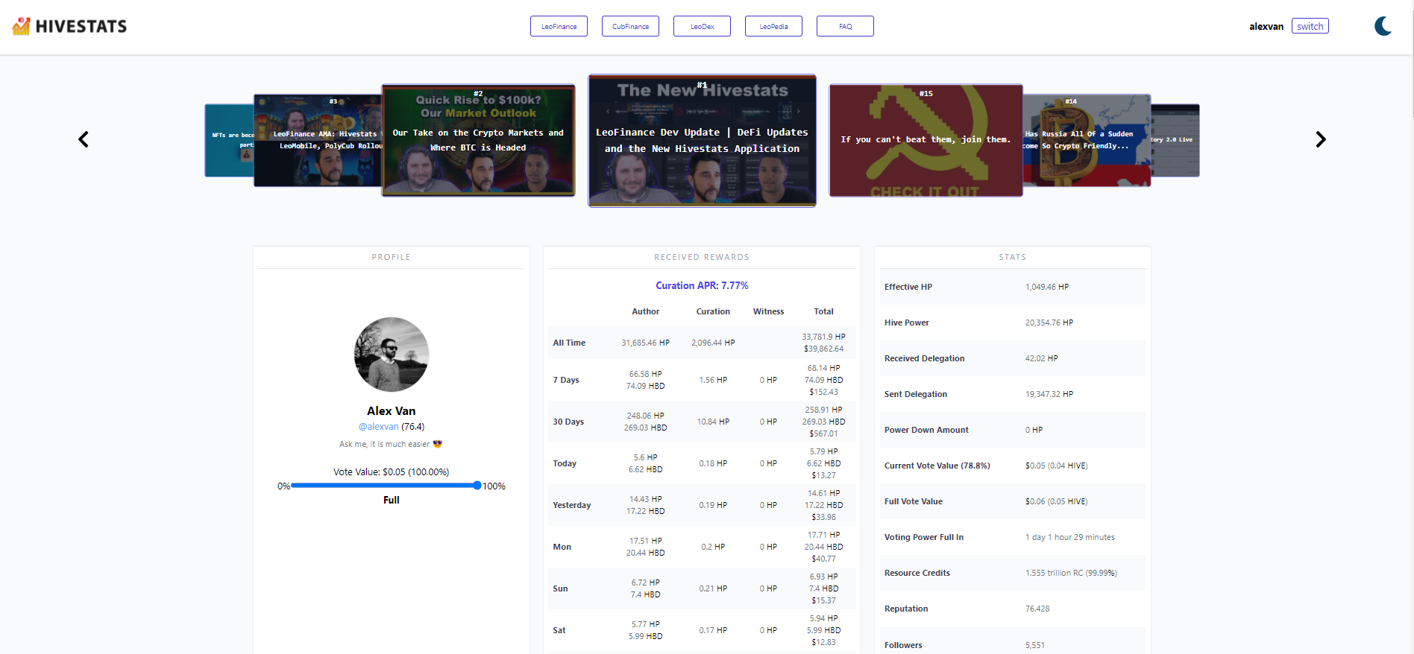Select the 30 Days rewards row label
This screenshot has width=1414, height=654.
point(568,422)
